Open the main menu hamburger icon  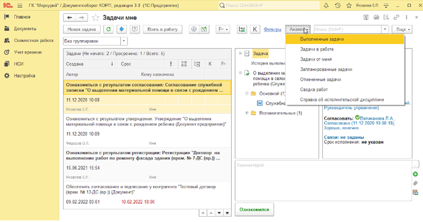(20, 5)
